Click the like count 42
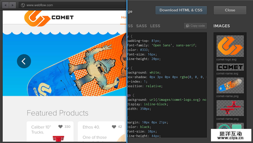253x143 pixels. (x=120, y=127)
